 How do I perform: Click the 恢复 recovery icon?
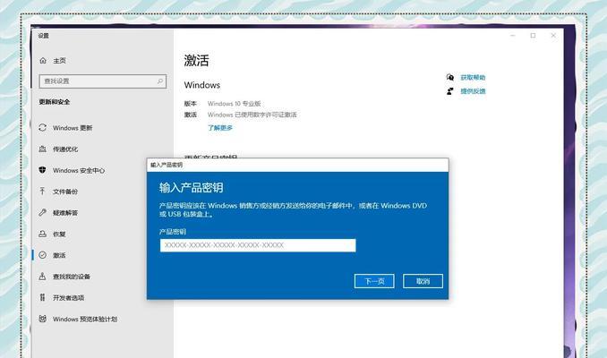click(x=43, y=234)
